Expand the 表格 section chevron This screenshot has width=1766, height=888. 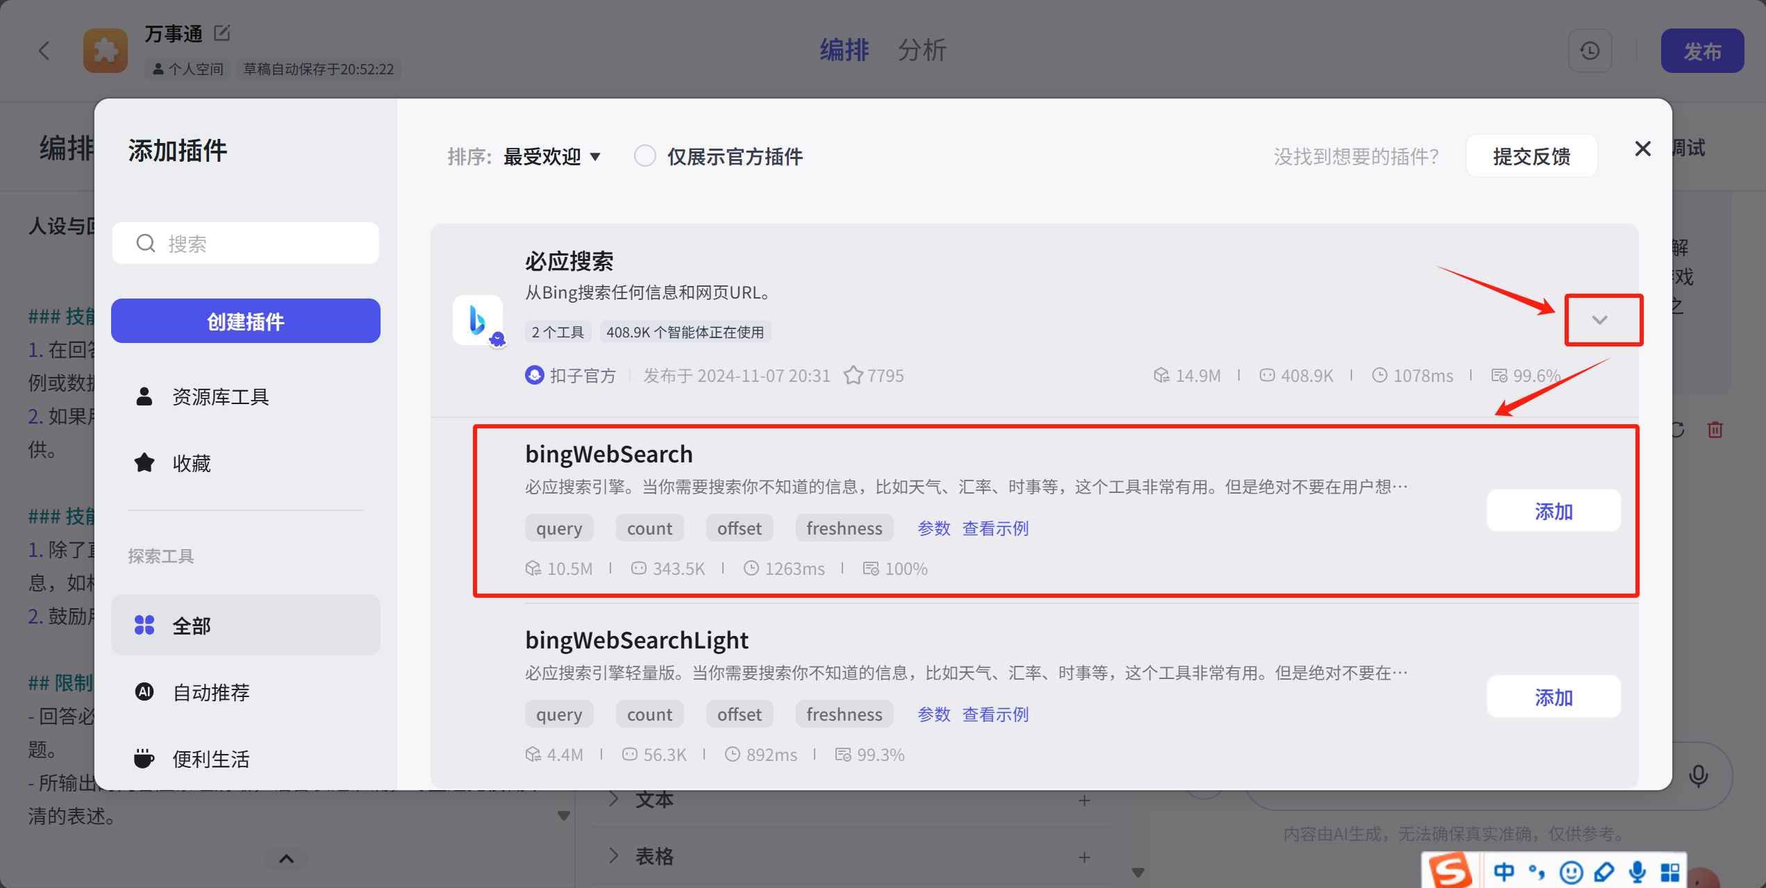click(613, 856)
